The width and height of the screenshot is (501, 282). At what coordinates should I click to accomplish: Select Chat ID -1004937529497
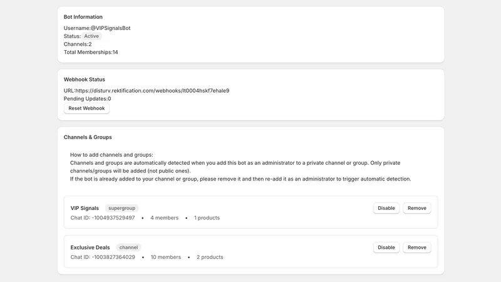pyautogui.click(x=103, y=217)
